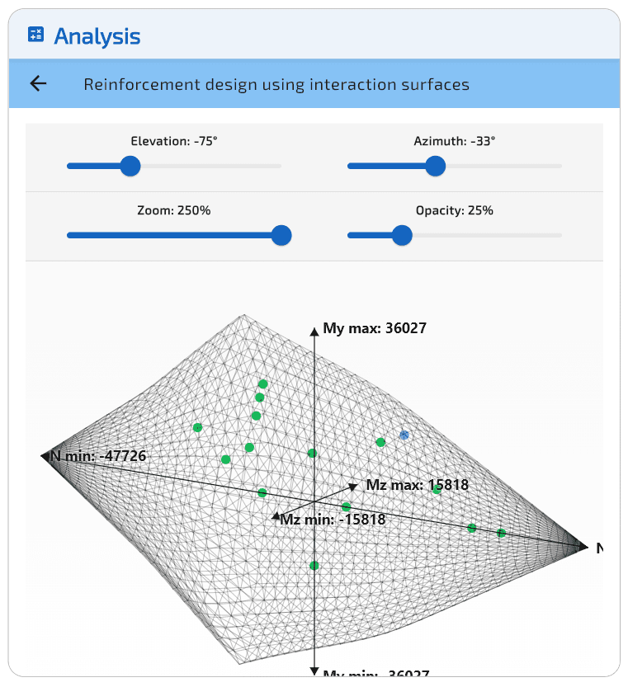Click the Analysis title text

click(97, 36)
